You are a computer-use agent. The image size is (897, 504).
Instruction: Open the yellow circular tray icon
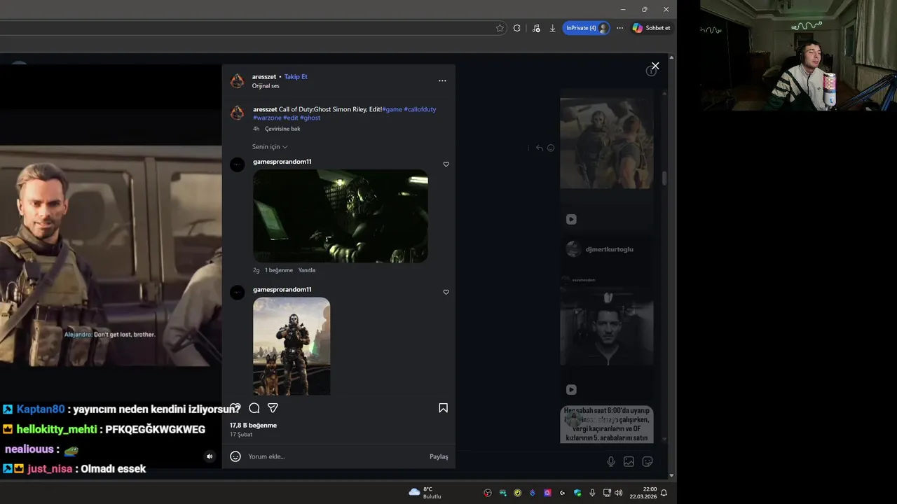(x=517, y=493)
